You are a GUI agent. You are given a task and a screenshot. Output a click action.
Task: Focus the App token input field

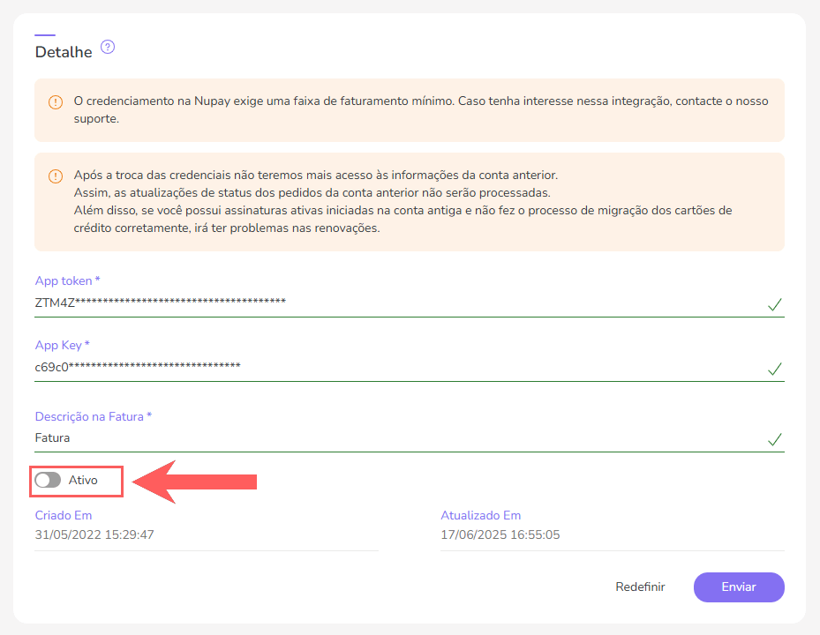pyautogui.click(x=388, y=303)
